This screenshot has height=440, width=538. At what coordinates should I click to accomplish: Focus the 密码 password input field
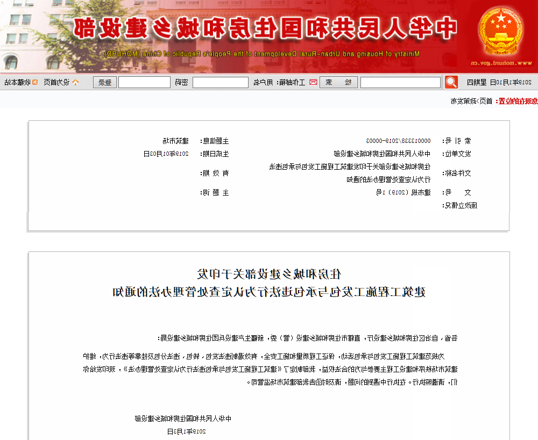(144, 82)
